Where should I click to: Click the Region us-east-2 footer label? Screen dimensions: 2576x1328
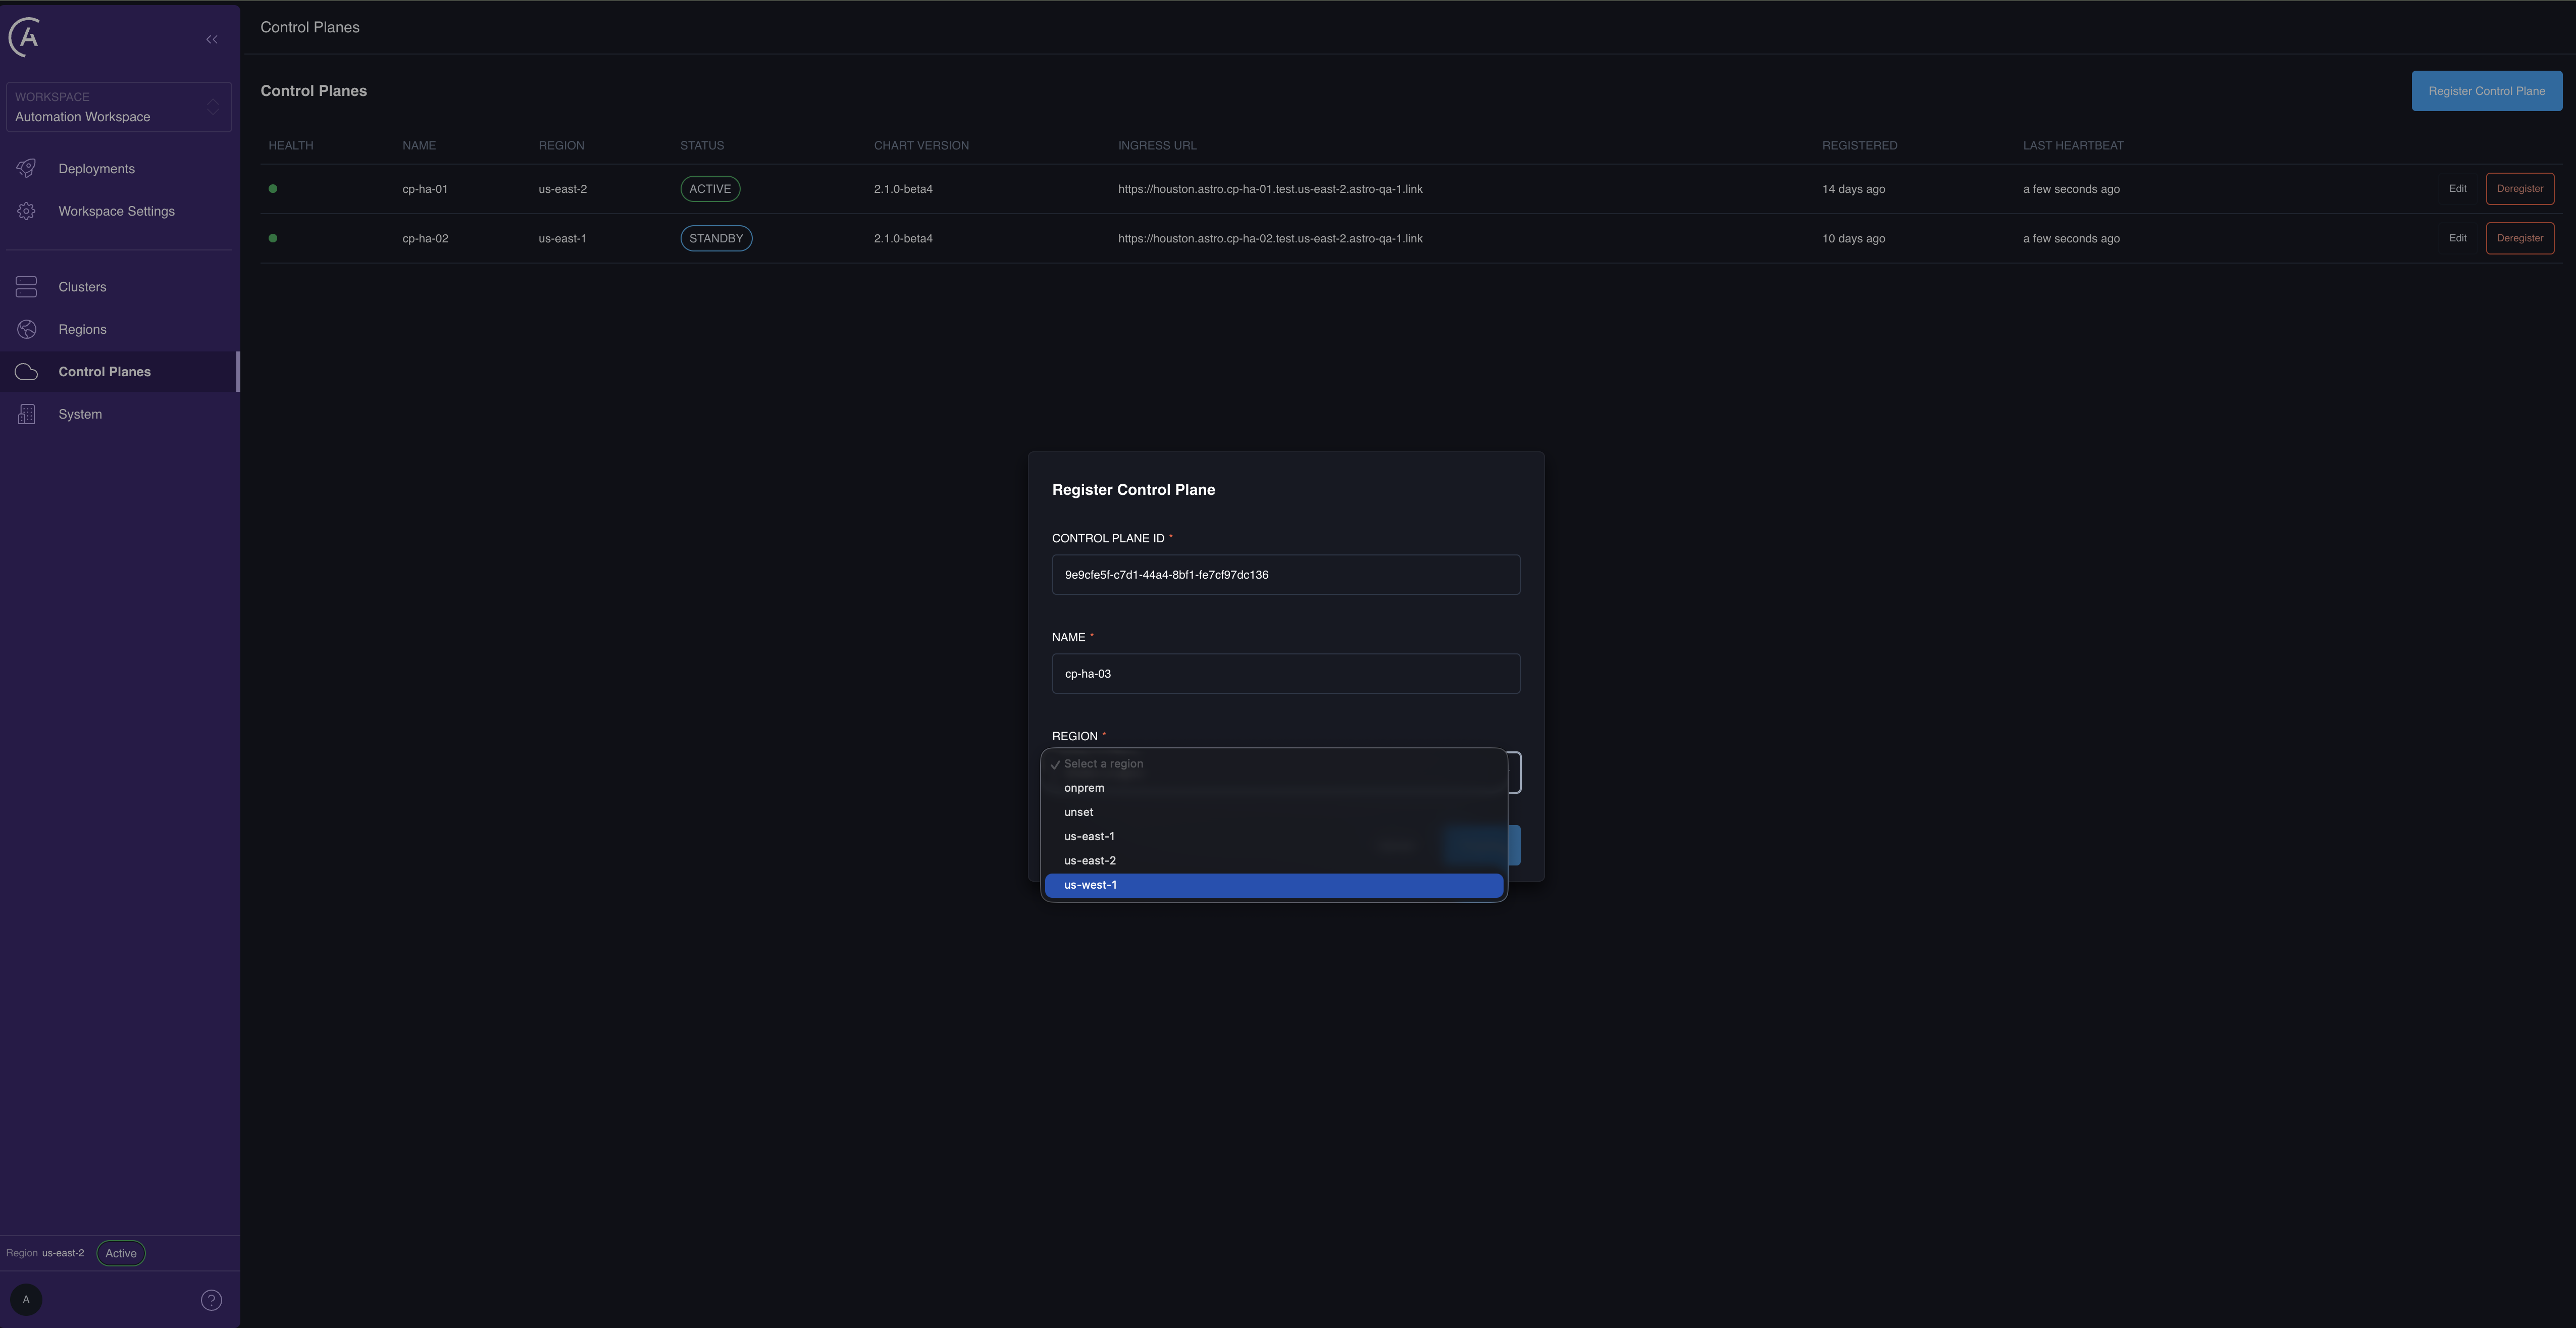(x=45, y=1253)
